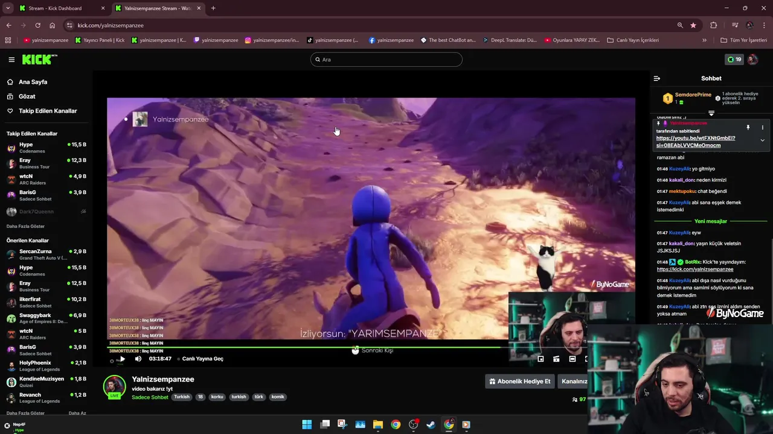Open KendineMuzisyen Quizei channel
The image size is (773, 434).
47,382
